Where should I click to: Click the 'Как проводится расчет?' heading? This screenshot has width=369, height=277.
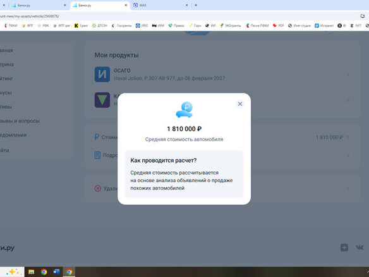click(x=163, y=161)
